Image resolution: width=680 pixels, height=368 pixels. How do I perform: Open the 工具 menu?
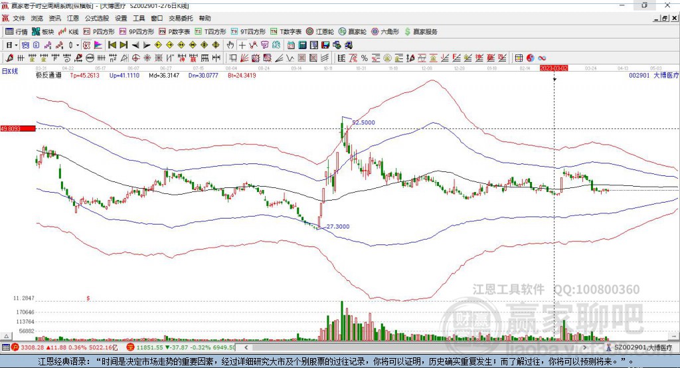[x=139, y=18]
